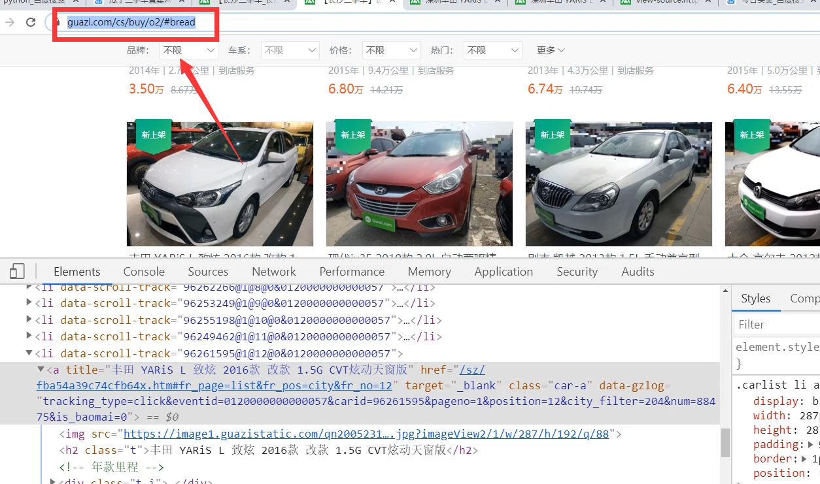
Task: Click the Elements panel vertical scrollbar thumb
Action: tap(725, 443)
